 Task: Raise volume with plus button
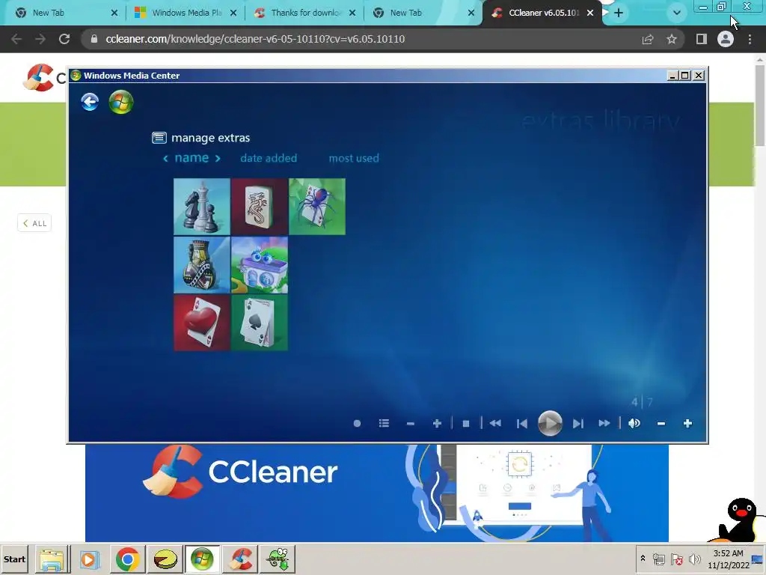(x=687, y=424)
